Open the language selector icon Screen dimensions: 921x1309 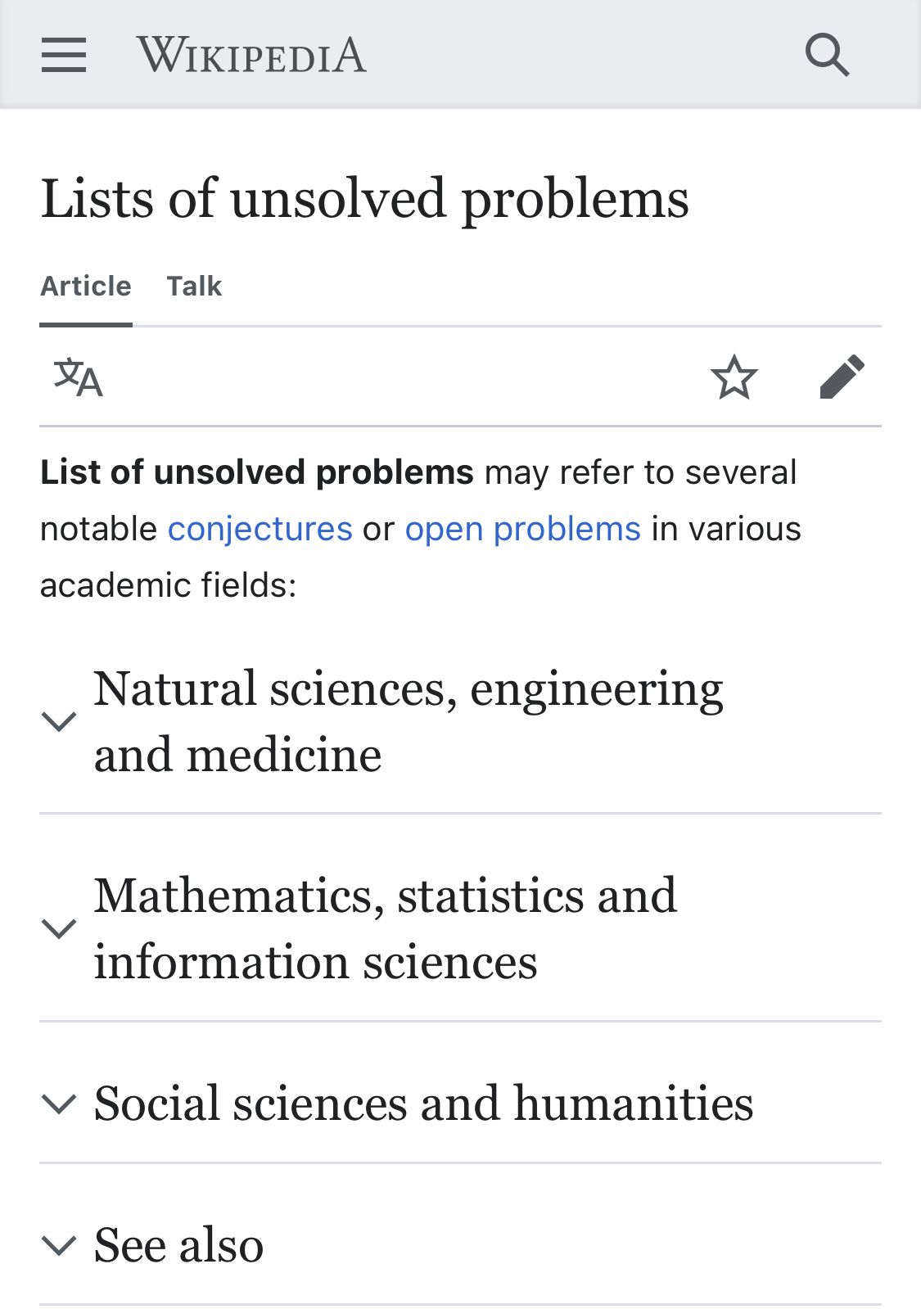point(79,377)
